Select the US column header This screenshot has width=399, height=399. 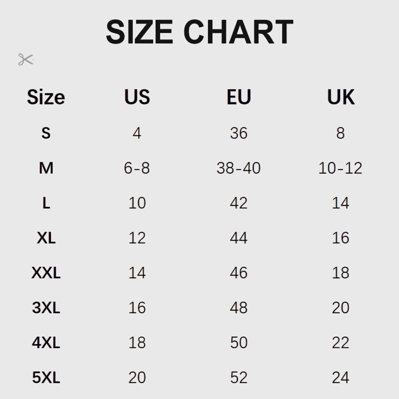pyautogui.click(x=137, y=97)
